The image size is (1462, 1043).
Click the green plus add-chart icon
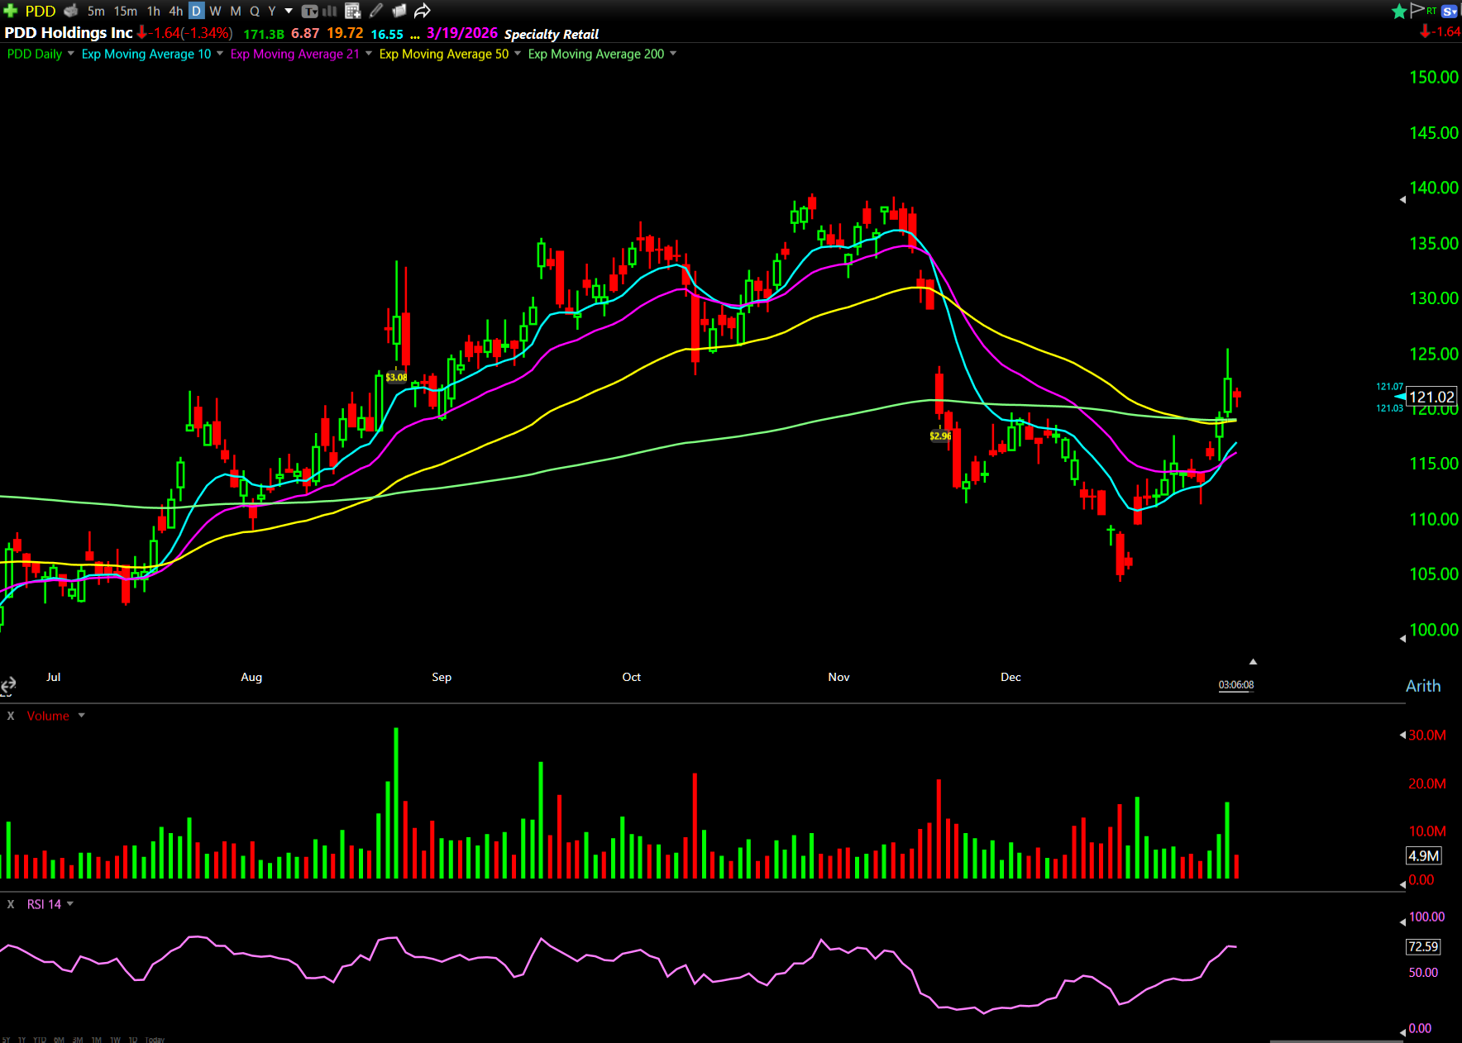[11, 11]
